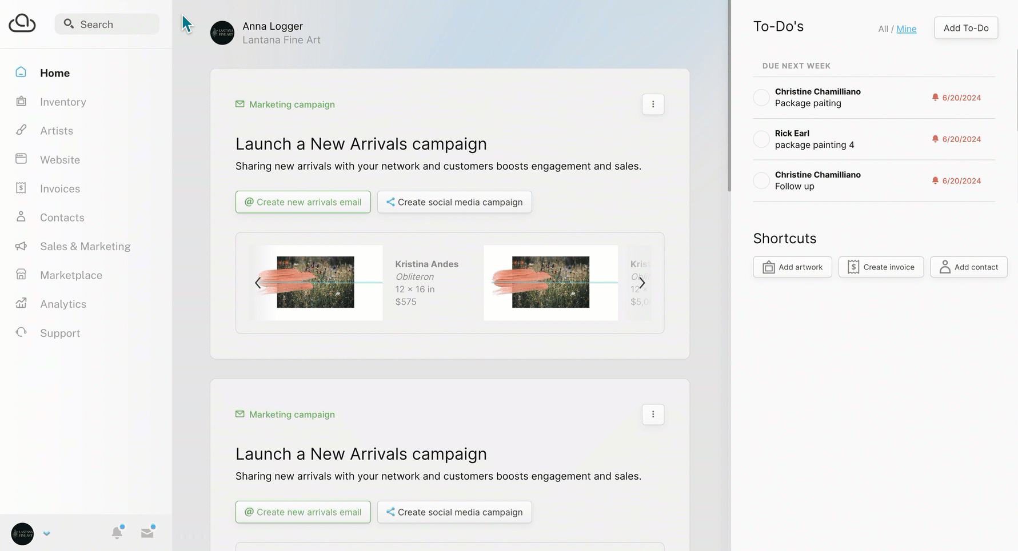Screen dimensions: 1018x551
Task: Open three-dot menu on first campaign card
Action: (653, 104)
